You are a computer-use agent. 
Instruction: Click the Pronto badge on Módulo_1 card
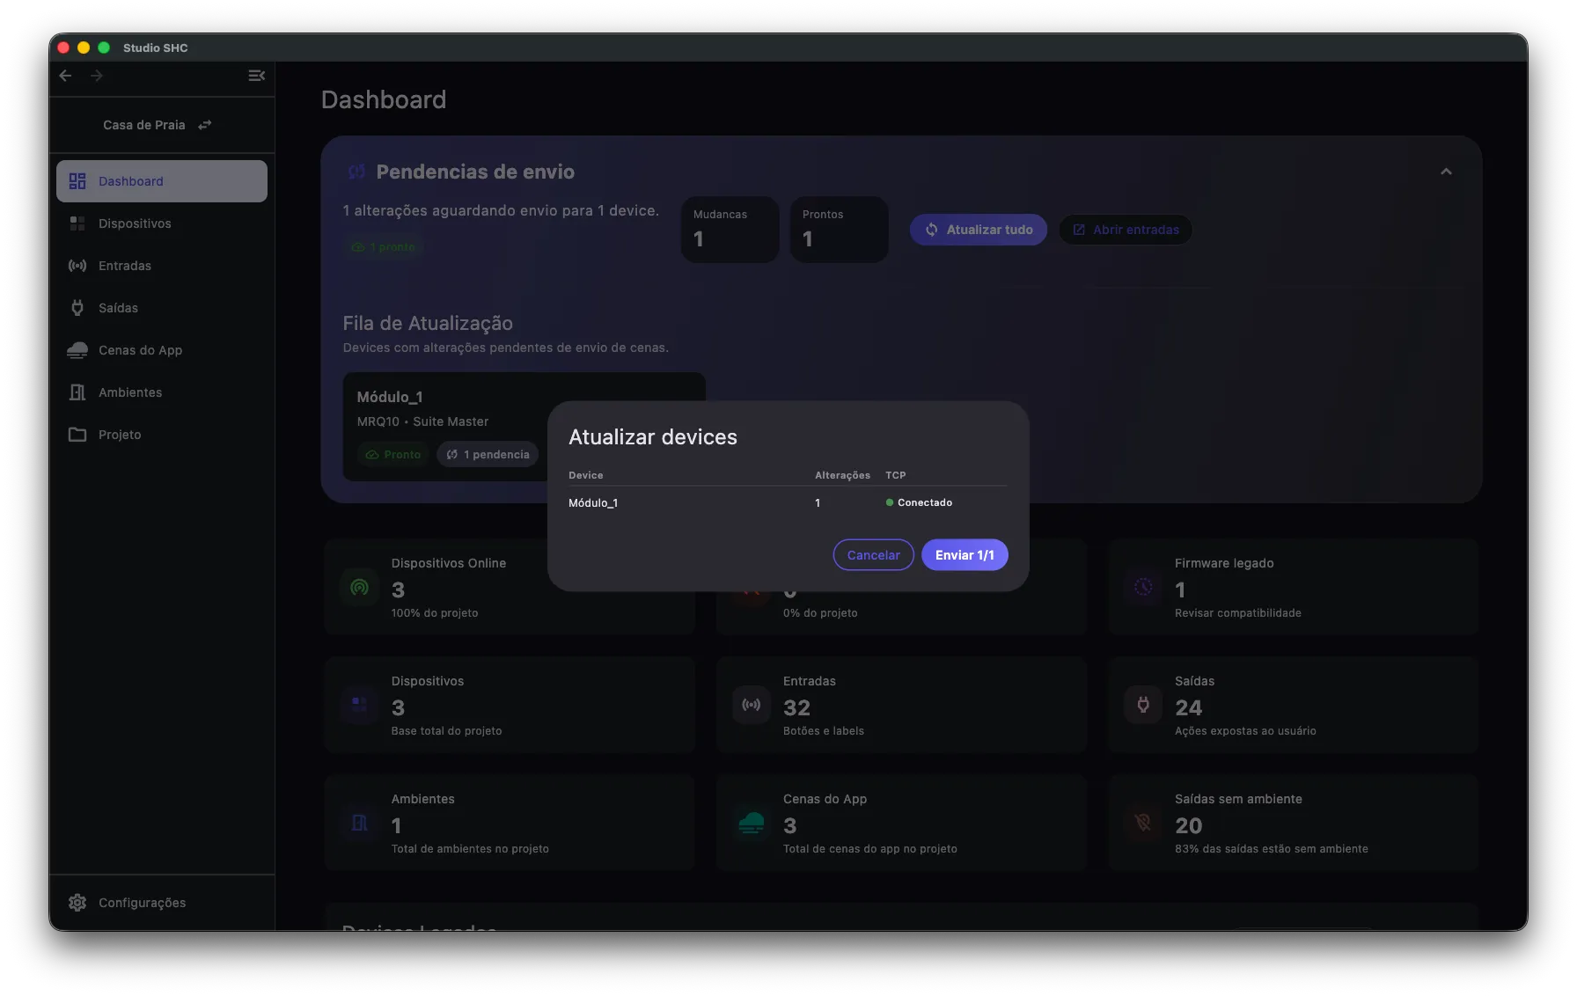point(393,454)
